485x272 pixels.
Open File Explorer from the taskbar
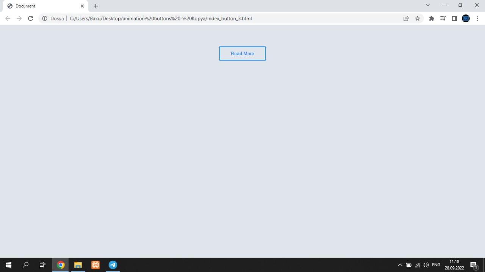(78, 265)
